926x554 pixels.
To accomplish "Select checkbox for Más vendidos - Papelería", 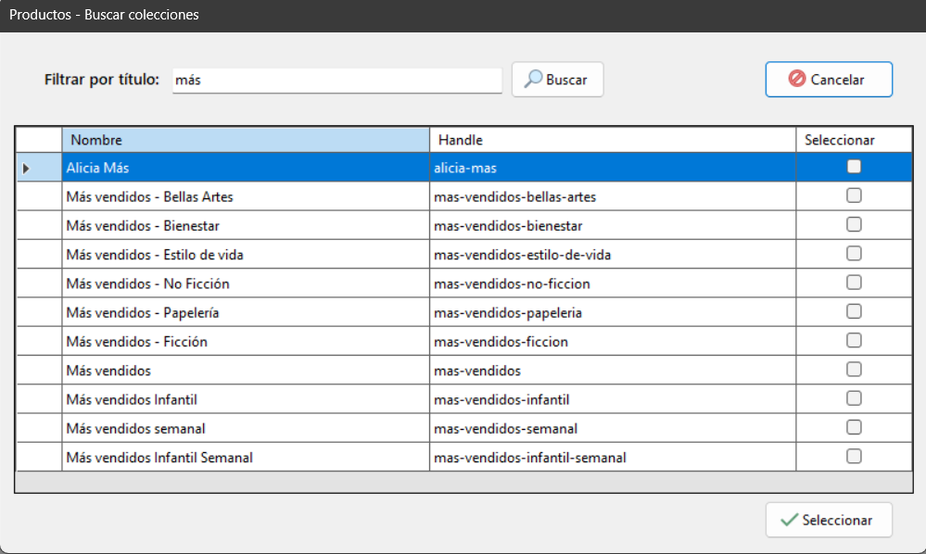I will click(x=854, y=311).
